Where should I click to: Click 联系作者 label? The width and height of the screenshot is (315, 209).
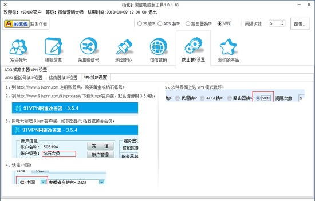click(38, 24)
